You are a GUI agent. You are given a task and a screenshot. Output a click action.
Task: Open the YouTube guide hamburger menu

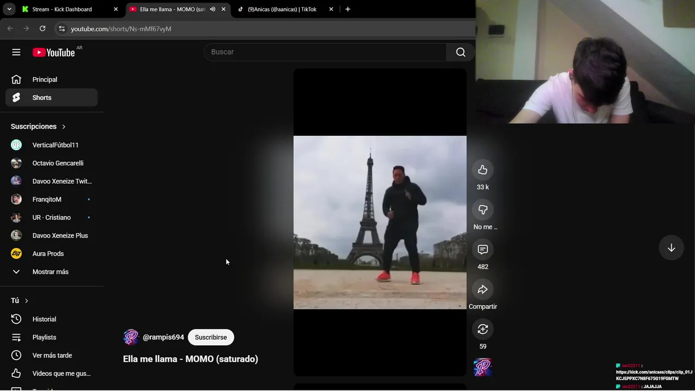16,52
